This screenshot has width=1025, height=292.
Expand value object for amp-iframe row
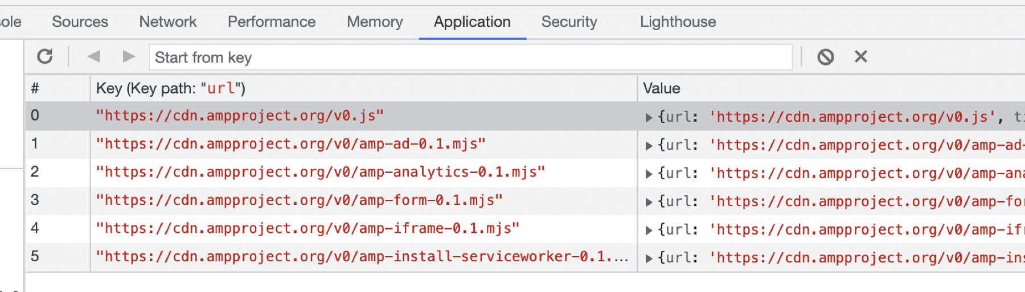click(649, 231)
